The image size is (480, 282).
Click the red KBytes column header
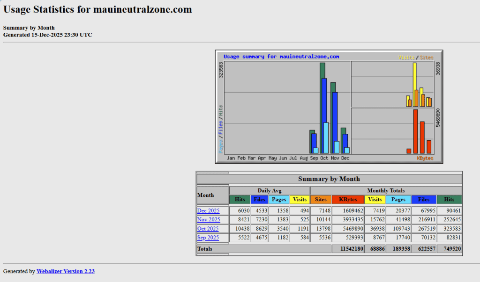347,199
